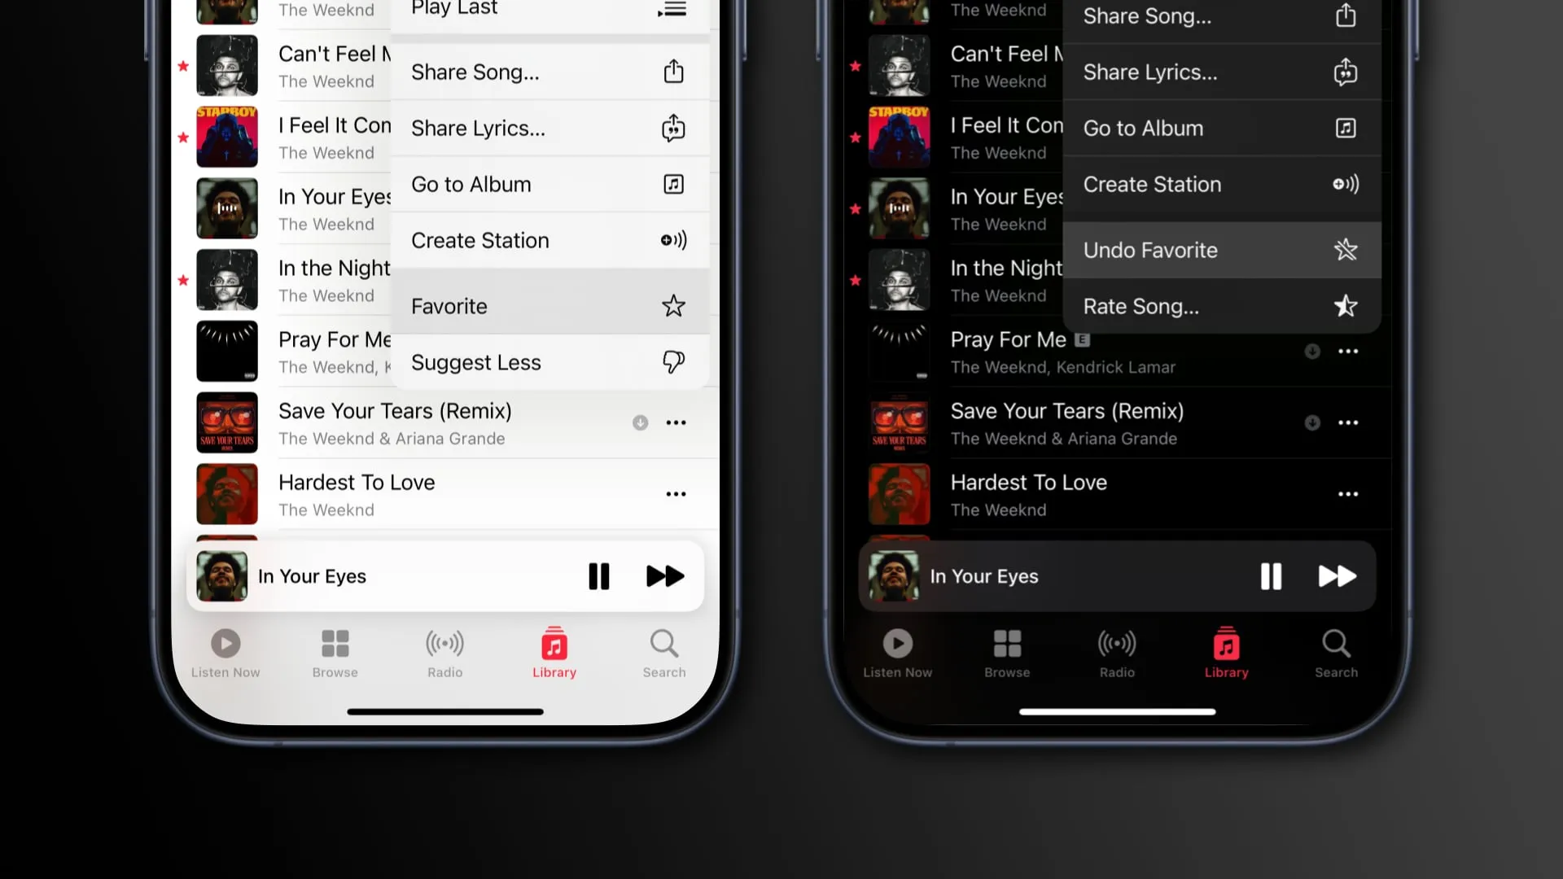Image resolution: width=1563 pixels, height=879 pixels.
Task: Tap the In Your Eyes album thumbnail
Action: click(x=225, y=208)
